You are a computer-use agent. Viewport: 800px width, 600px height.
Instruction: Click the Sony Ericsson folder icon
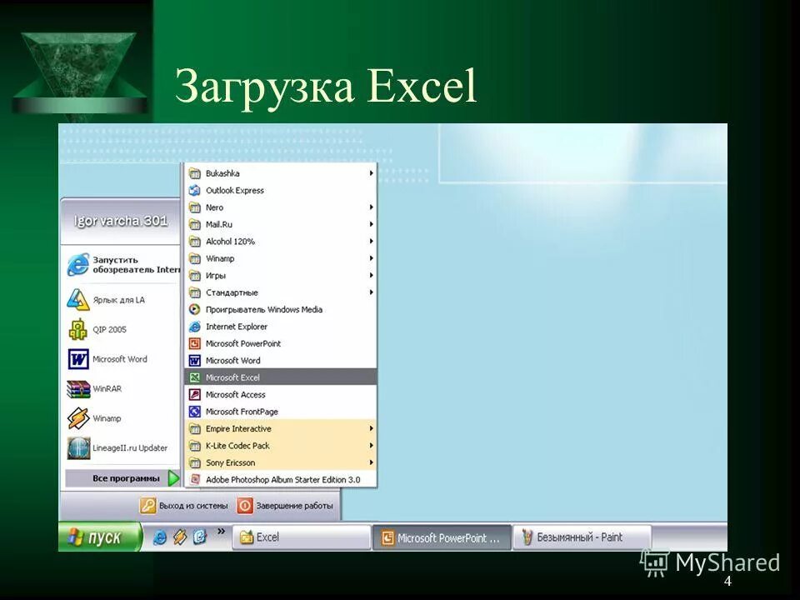pos(194,462)
